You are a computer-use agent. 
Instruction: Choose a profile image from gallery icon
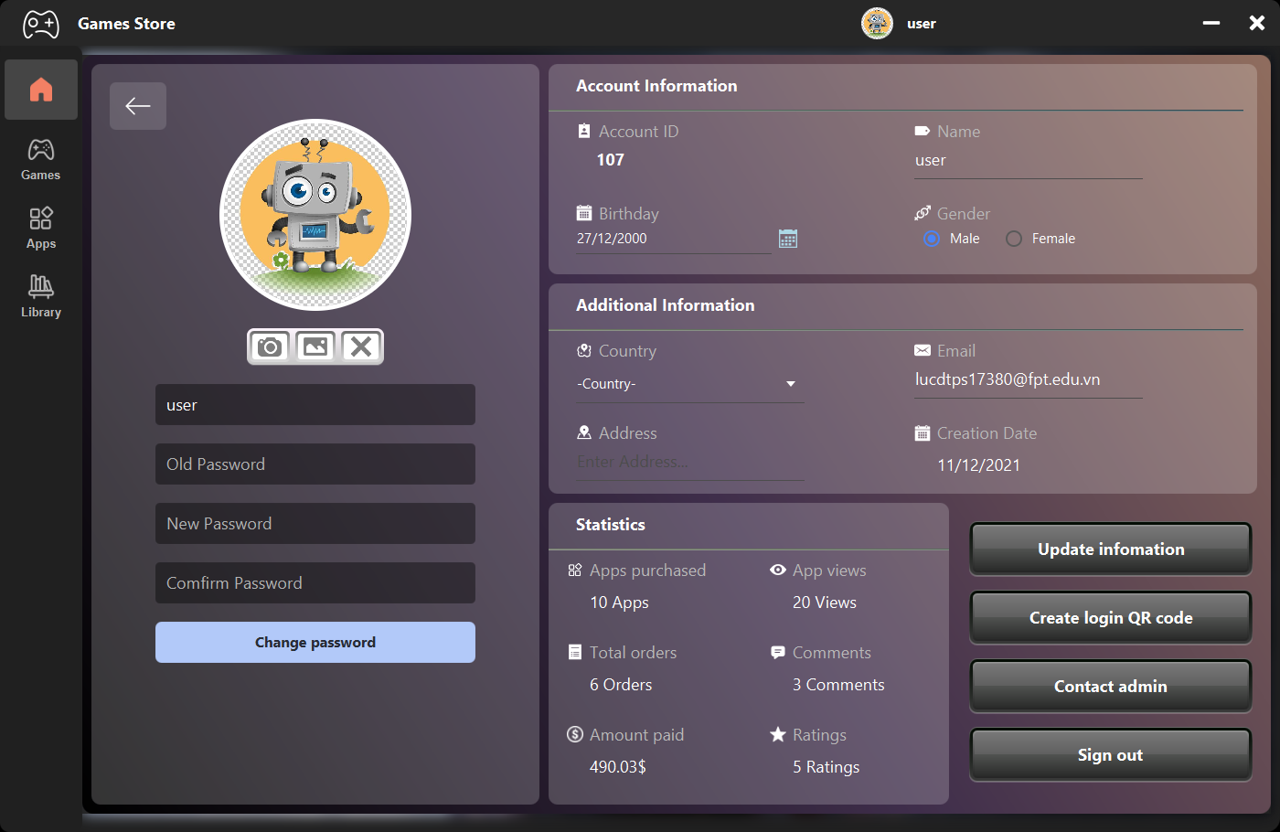pyautogui.click(x=315, y=347)
